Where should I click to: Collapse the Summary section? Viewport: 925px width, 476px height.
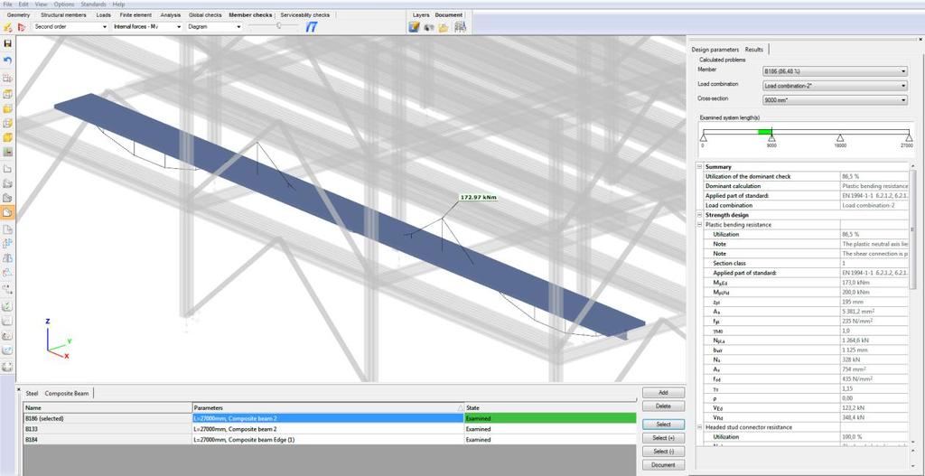pyautogui.click(x=700, y=167)
